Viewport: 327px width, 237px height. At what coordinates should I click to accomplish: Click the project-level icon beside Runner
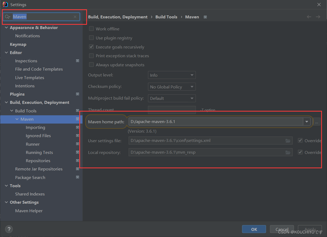(77, 144)
